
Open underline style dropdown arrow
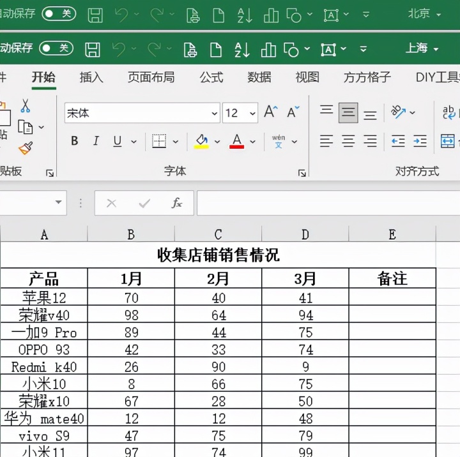(134, 142)
